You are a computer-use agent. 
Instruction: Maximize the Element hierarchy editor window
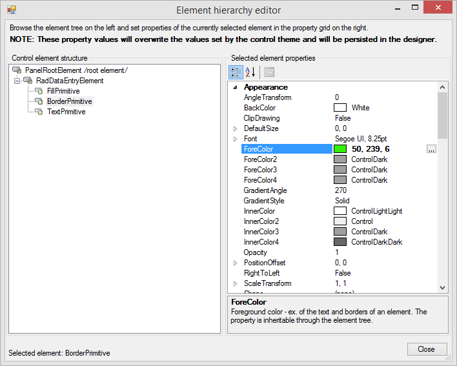coord(415,7)
